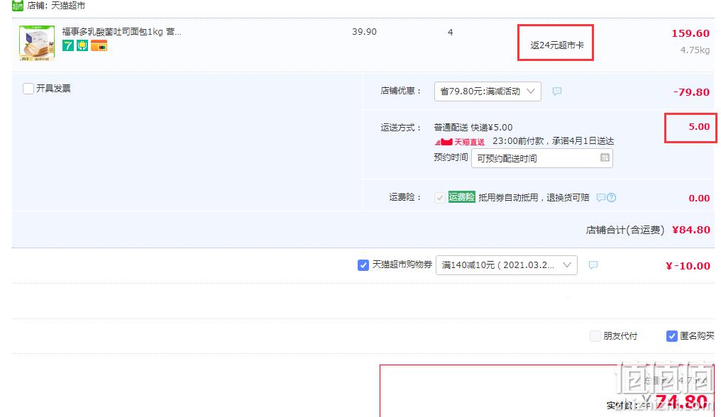Click the store total ¥84.80
The width and height of the screenshot is (721, 417).
pos(690,229)
